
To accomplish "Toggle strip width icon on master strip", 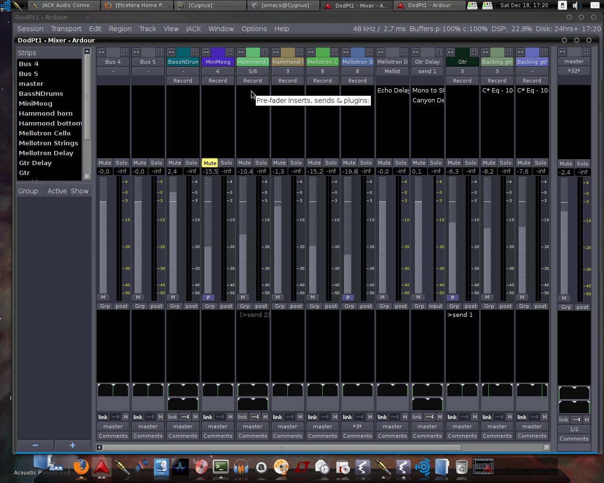I will click(562, 51).
